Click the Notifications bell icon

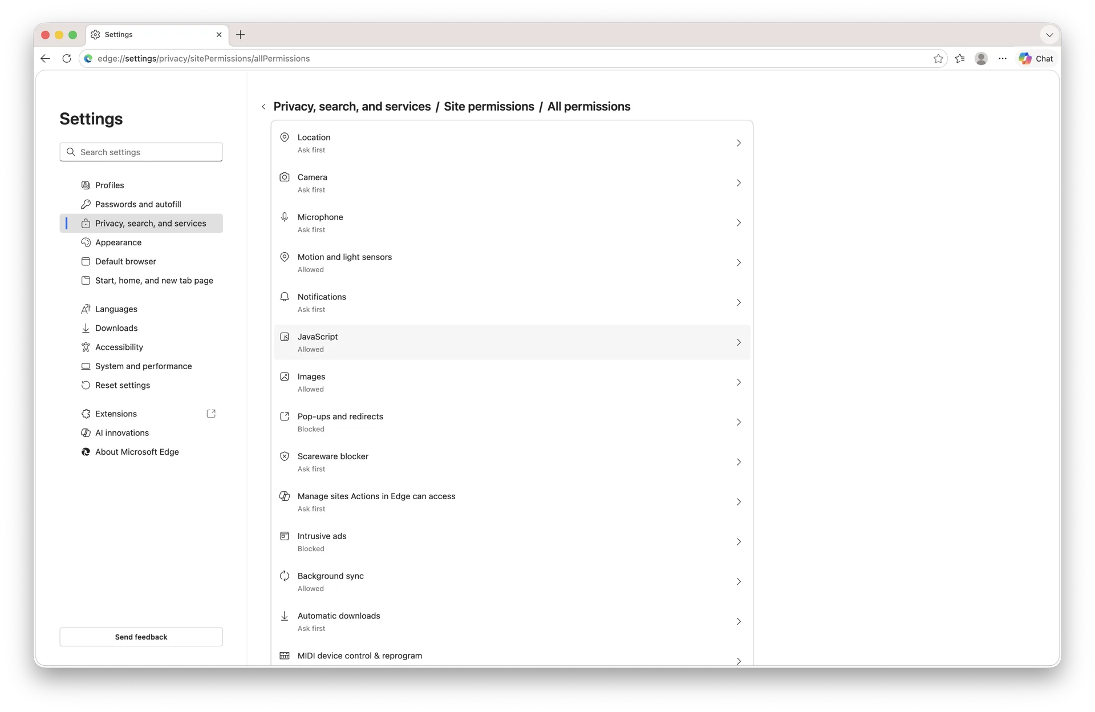pyautogui.click(x=284, y=297)
